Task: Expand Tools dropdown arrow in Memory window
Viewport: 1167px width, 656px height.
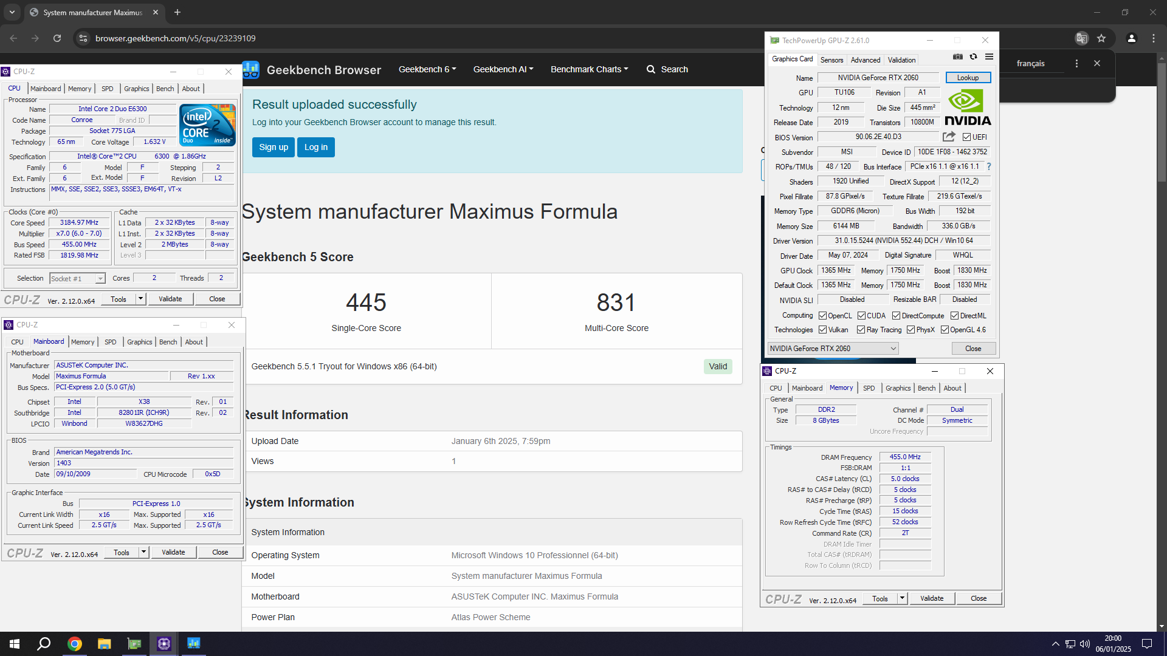Action: (x=902, y=598)
